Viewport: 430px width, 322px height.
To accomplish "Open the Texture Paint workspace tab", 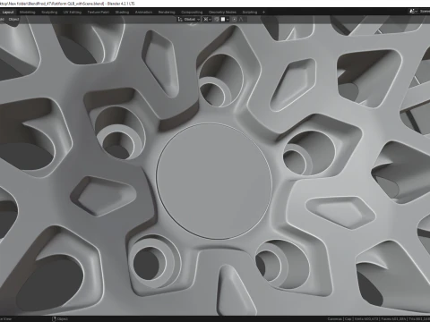I will (98, 13).
